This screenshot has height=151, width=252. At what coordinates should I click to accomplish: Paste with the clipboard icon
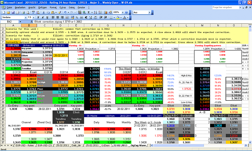pos(53,12)
